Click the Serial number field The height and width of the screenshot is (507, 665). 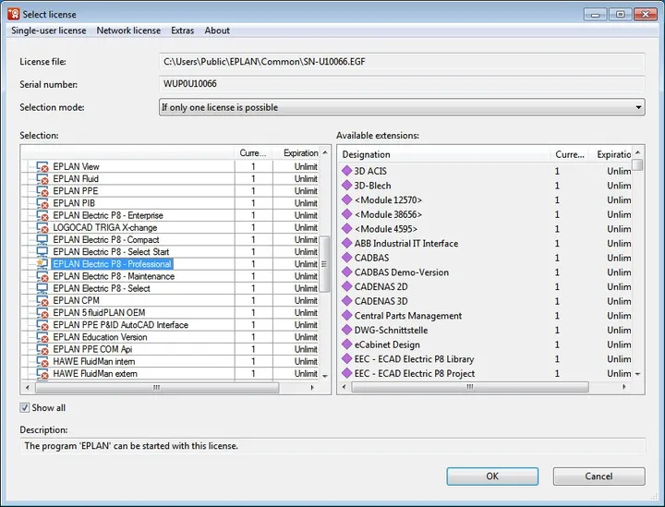click(x=402, y=84)
